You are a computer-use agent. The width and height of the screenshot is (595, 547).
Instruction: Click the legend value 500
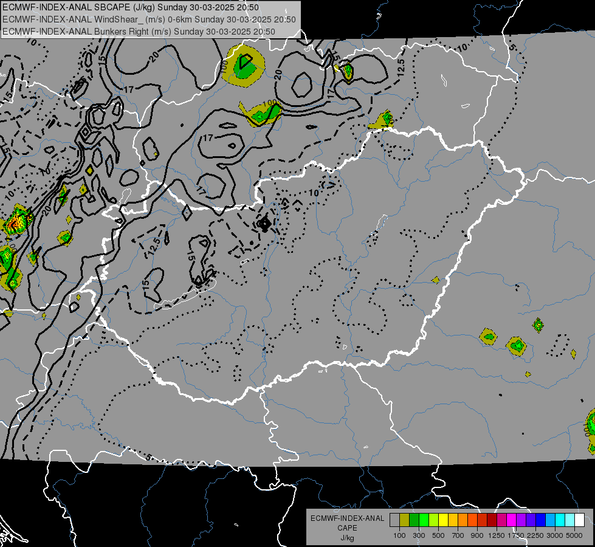tap(438, 535)
